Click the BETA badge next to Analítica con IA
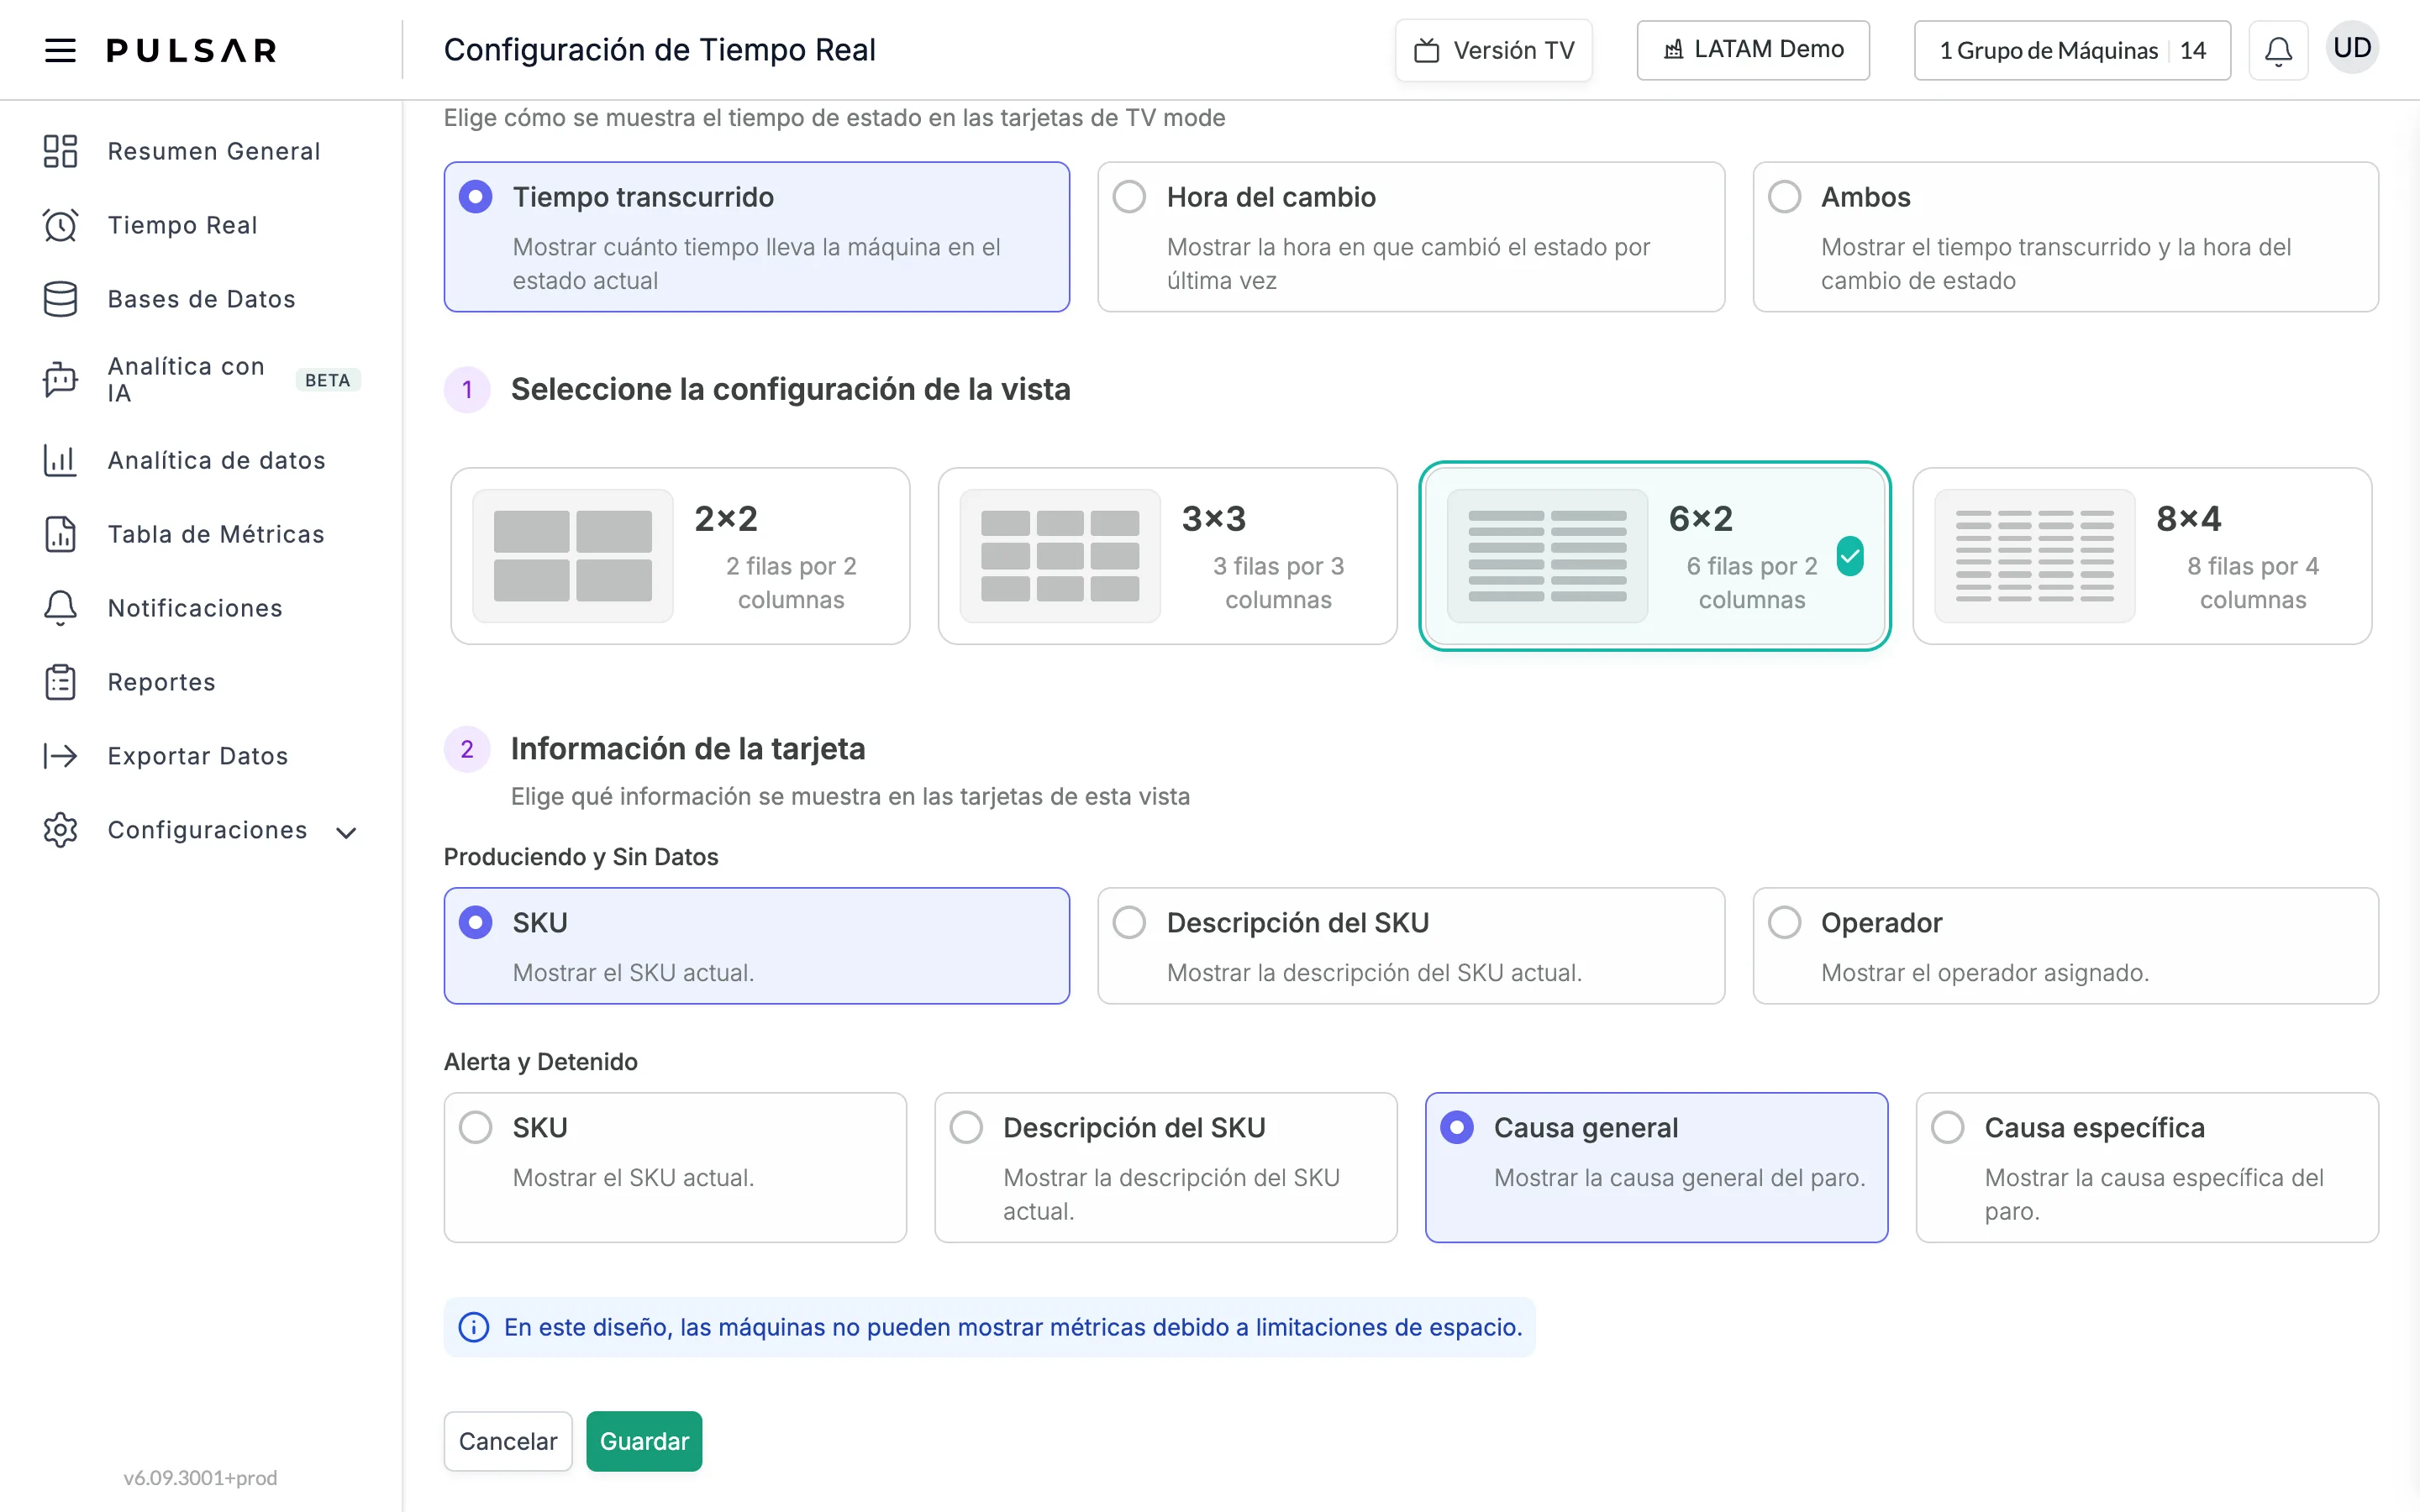The height and width of the screenshot is (1512, 2420). click(328, 380)
